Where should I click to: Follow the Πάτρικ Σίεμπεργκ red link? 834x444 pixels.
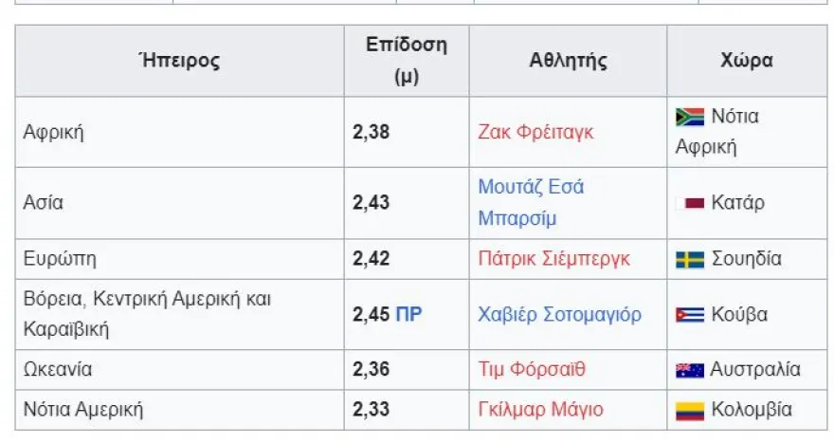pyautogui.click(x=553, y=259)
